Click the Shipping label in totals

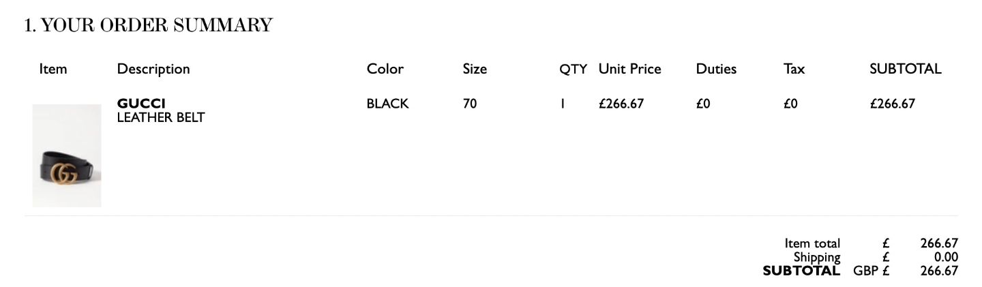point(817,257)
